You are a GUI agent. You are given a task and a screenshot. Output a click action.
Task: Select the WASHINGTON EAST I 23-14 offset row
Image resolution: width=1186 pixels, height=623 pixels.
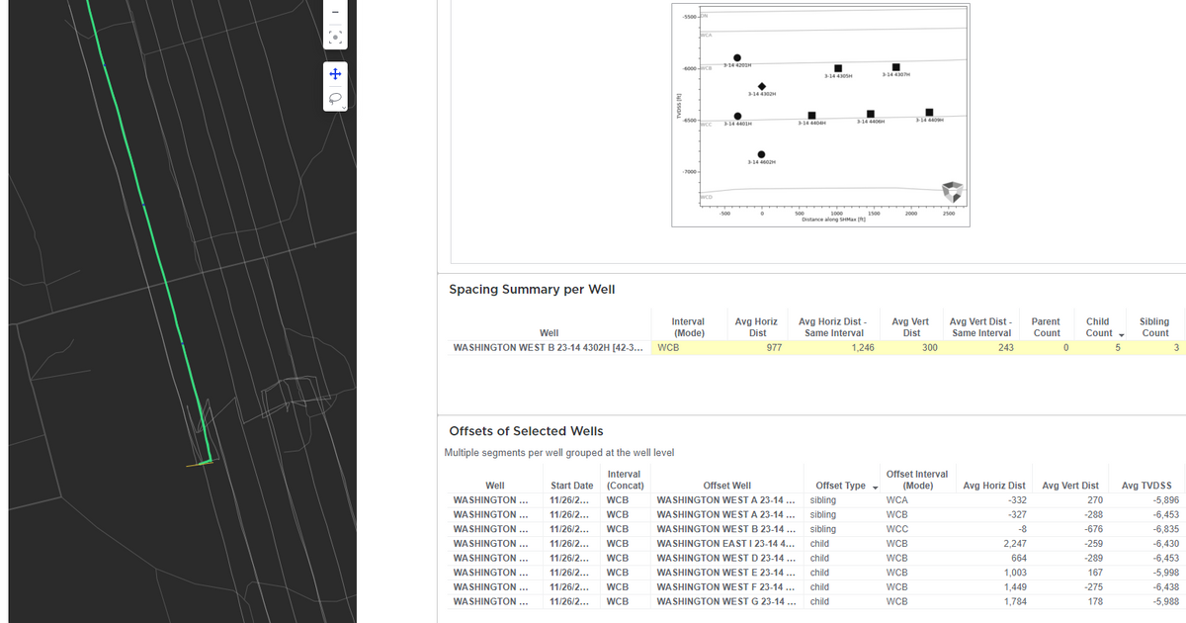(815, 544)
